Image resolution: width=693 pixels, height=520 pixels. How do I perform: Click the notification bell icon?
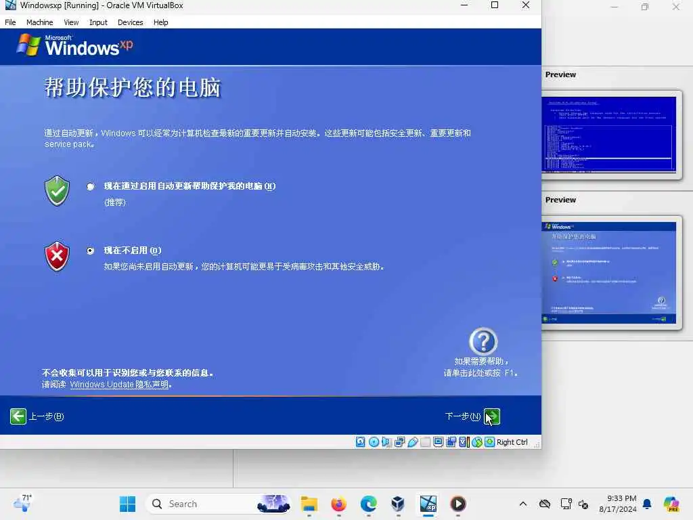[x=647, y=504]
